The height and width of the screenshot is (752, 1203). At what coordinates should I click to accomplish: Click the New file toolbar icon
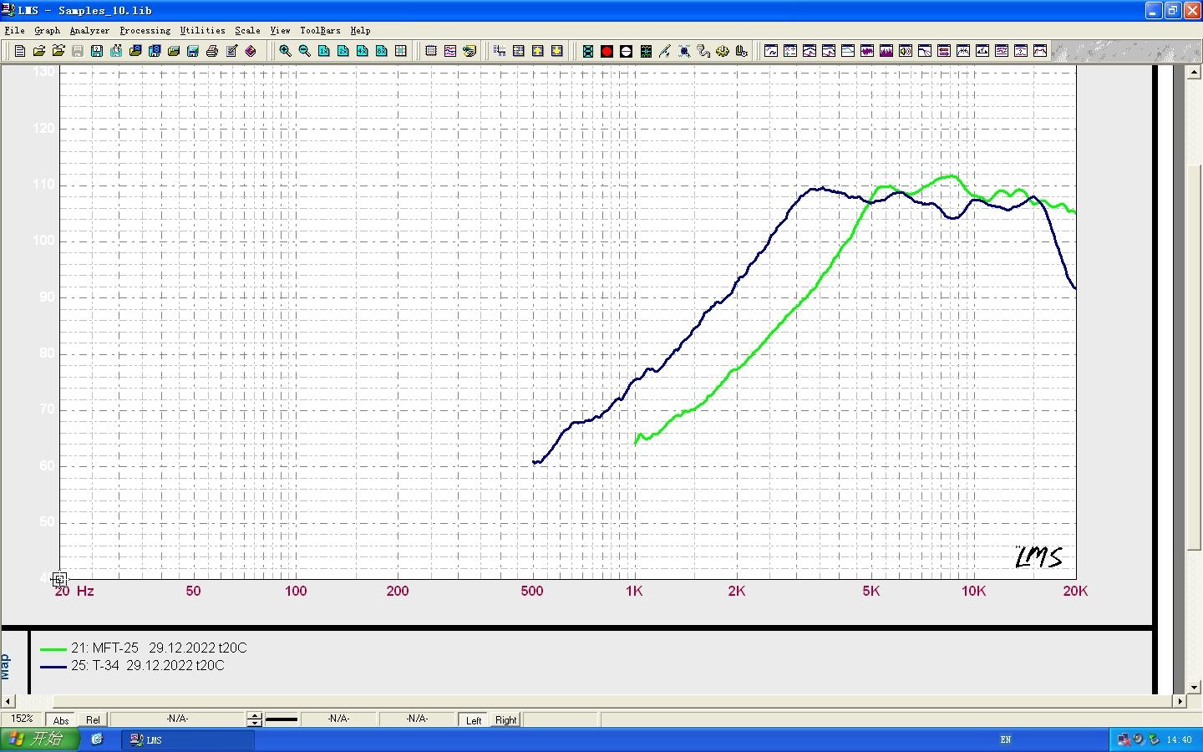tap(20, 51)
